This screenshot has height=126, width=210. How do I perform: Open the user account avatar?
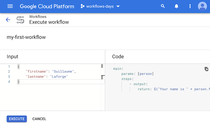coord(202,6)
